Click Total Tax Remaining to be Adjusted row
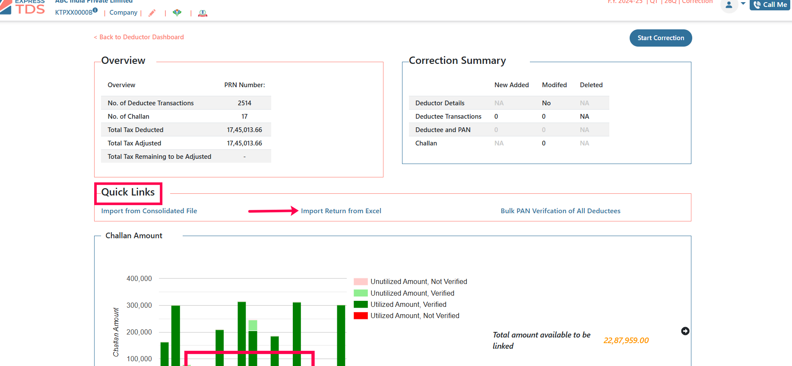792x366 pixels. click(x=186, y=156)
